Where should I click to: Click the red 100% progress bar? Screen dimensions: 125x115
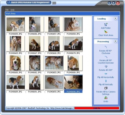point(97,108)
